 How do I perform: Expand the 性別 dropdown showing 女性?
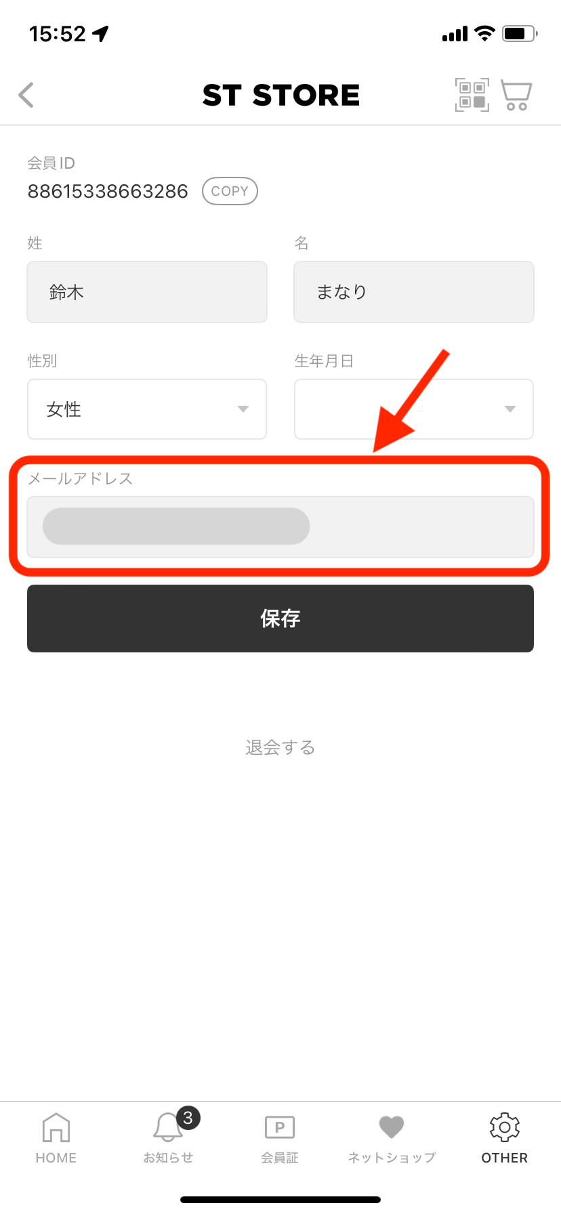(147, 409)
